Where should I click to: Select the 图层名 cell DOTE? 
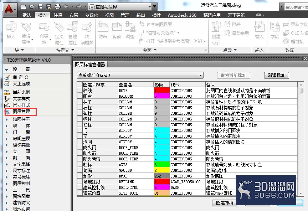pos(136,91)
